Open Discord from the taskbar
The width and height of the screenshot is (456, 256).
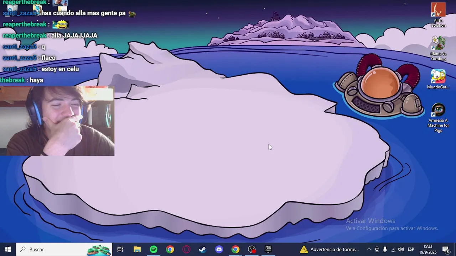219,249
